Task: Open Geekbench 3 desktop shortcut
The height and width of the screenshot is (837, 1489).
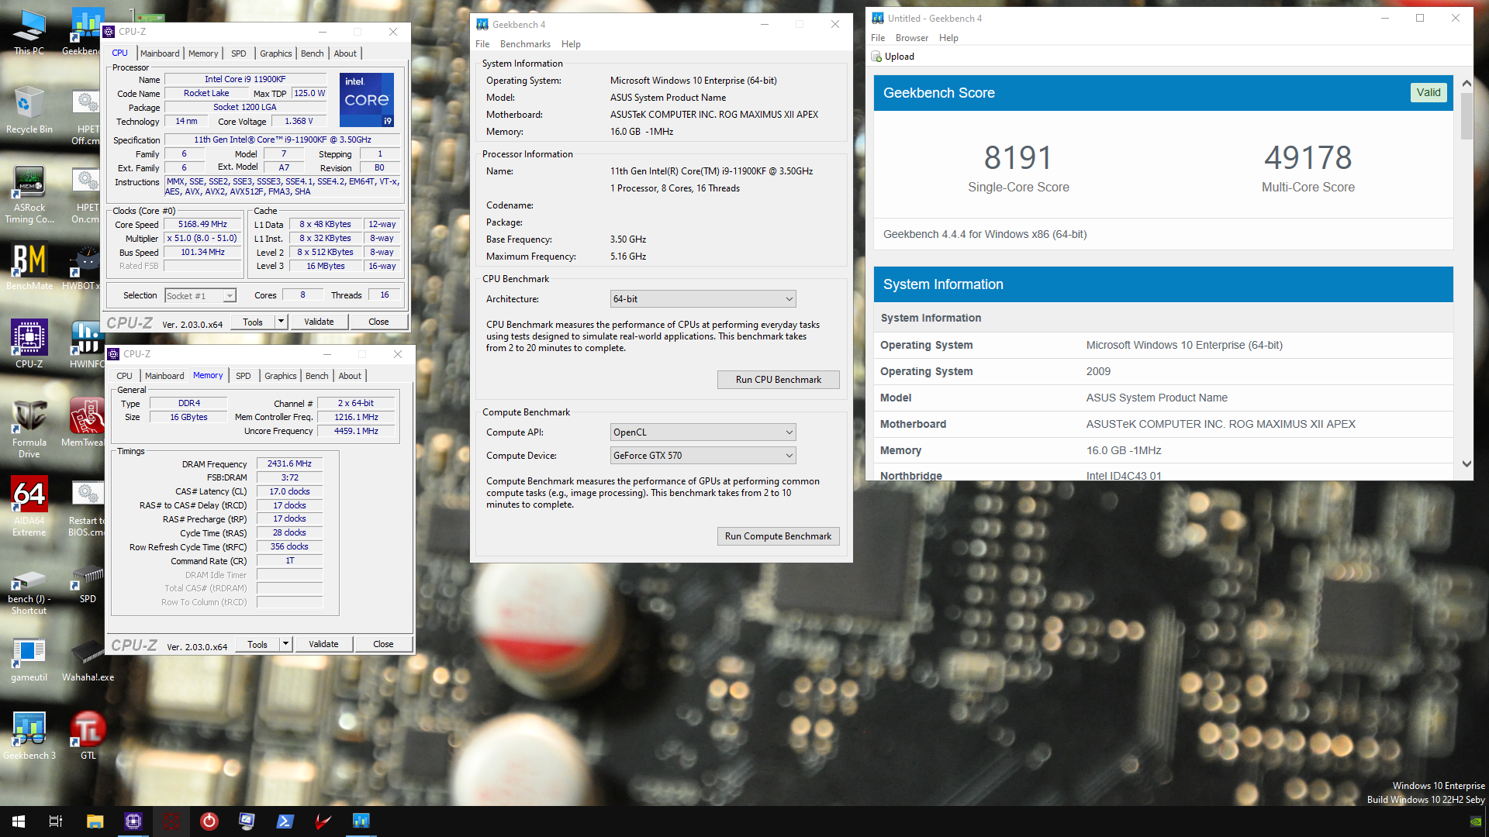Action: coord(29,736)
